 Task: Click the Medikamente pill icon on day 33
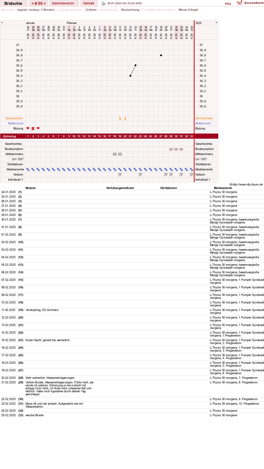click(192, 169)
